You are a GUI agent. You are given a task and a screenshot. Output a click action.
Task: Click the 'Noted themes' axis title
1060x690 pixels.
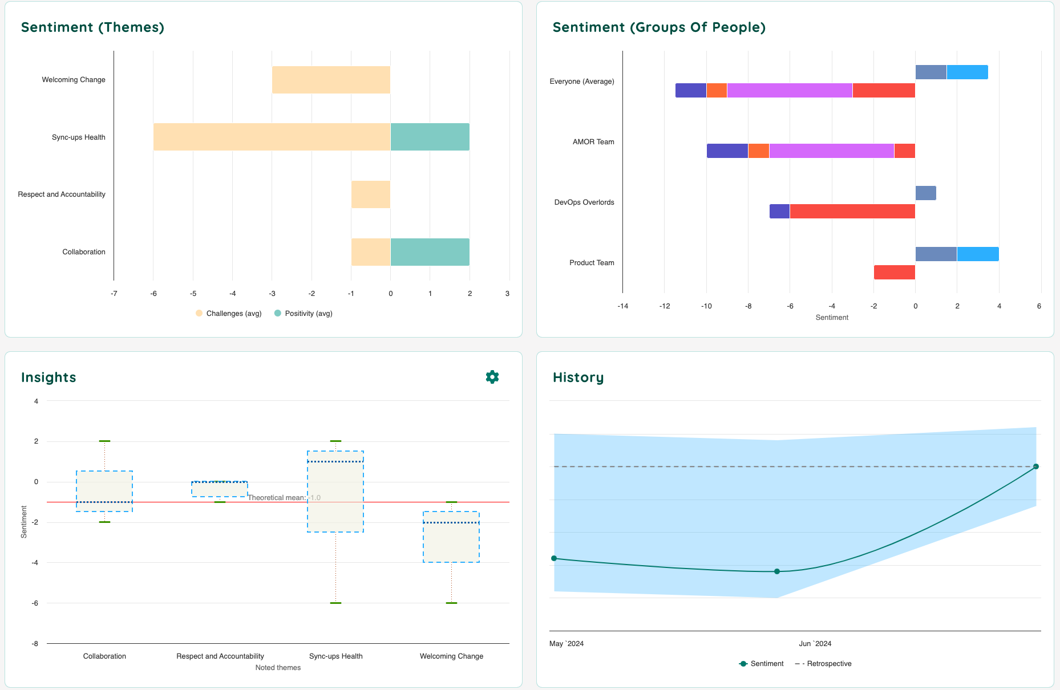point(278,668)
